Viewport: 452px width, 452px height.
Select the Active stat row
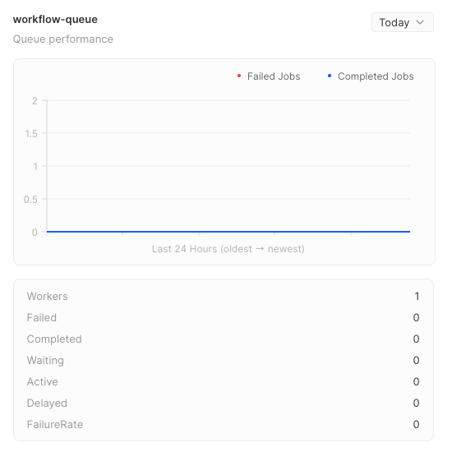(x=223, y=381)
